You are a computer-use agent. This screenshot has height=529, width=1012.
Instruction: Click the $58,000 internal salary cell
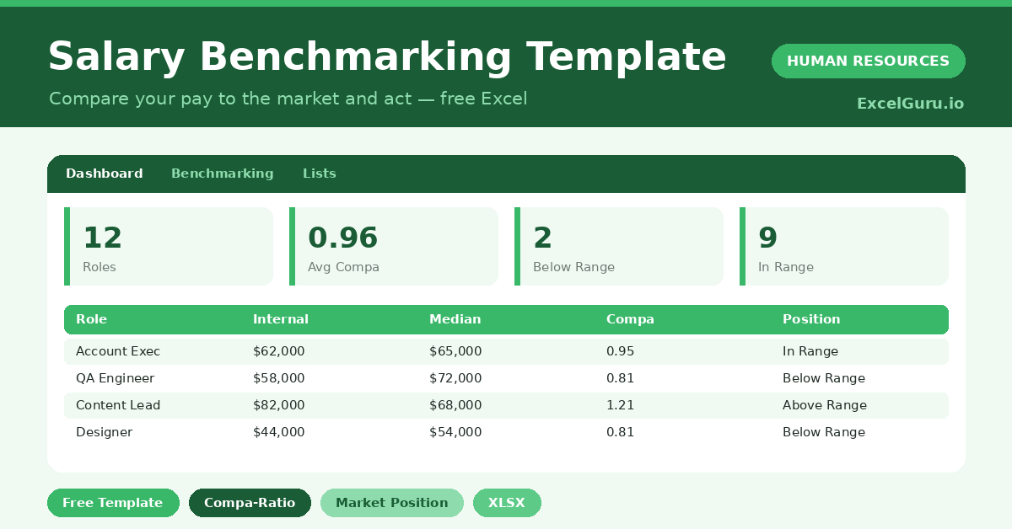tap(279, 378)
